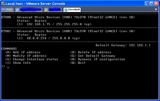Screen dimensions: 160x101
Task: Click the '<M> Modify IP address' command
Action: [x=26, y=56]
